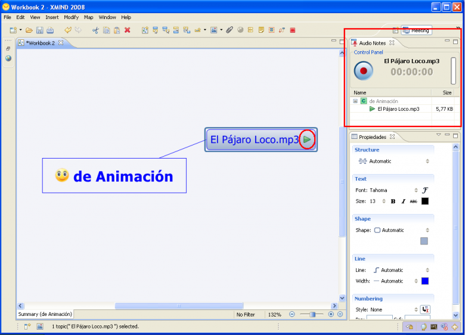Click the zoom slider handle
Image resolution: width=465 pixels, height=335 pixels.
coord(312,314)
